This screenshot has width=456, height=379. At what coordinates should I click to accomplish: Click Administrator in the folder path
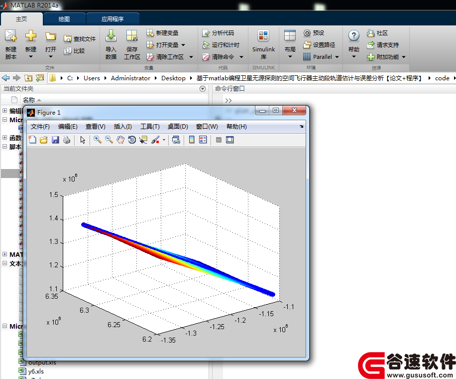pyautogui.click(x=130, y=78)
